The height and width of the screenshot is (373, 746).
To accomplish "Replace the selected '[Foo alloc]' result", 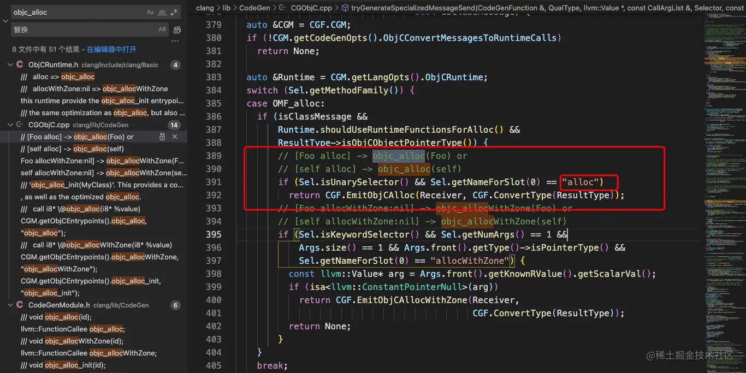I will [162, 137].
